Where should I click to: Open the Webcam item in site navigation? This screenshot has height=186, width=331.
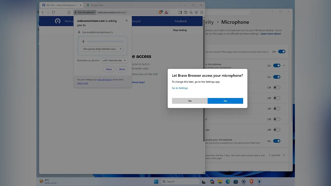(69, 21)
